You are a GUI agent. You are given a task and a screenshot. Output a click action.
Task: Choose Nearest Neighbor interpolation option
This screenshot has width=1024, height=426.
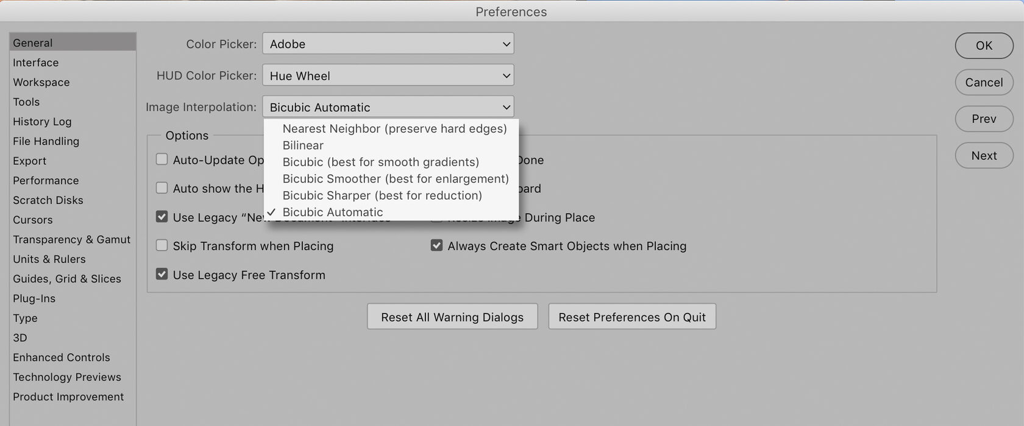point(391,128)
